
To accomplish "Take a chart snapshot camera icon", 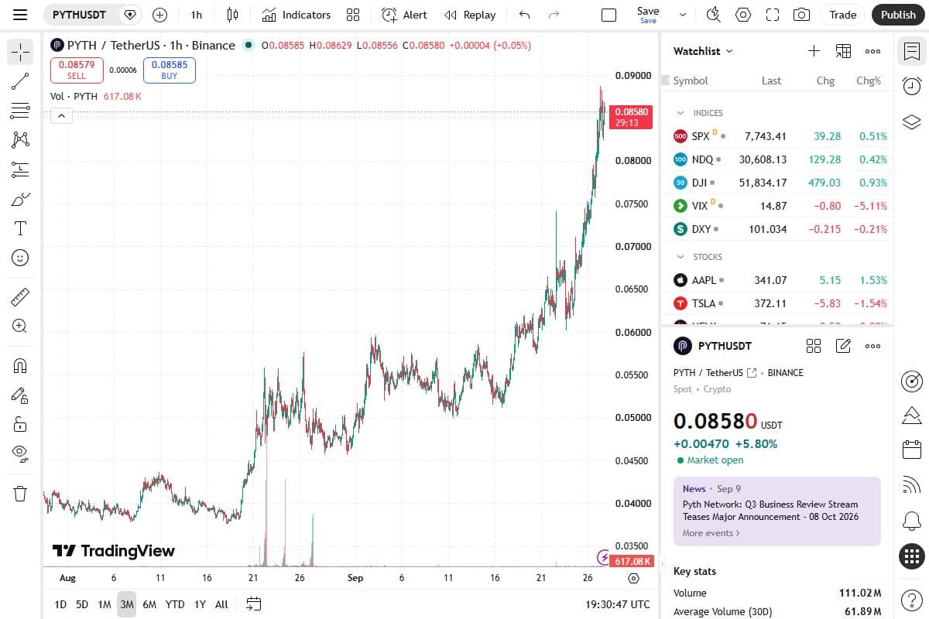I will pos(802,15).
